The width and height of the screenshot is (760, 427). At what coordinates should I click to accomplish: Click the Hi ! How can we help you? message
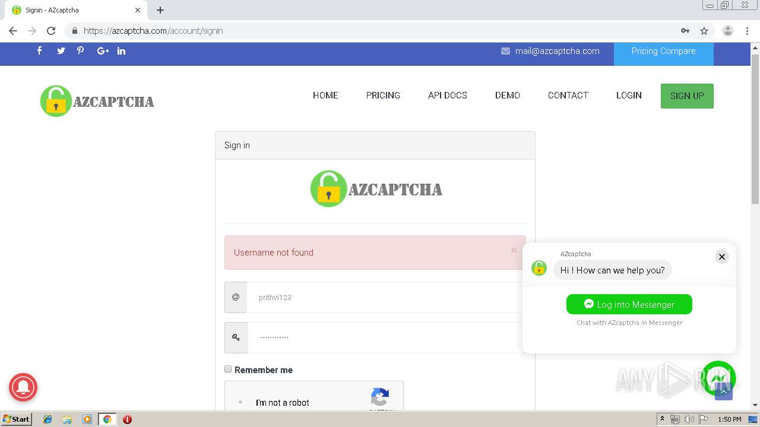pos(613,270)
